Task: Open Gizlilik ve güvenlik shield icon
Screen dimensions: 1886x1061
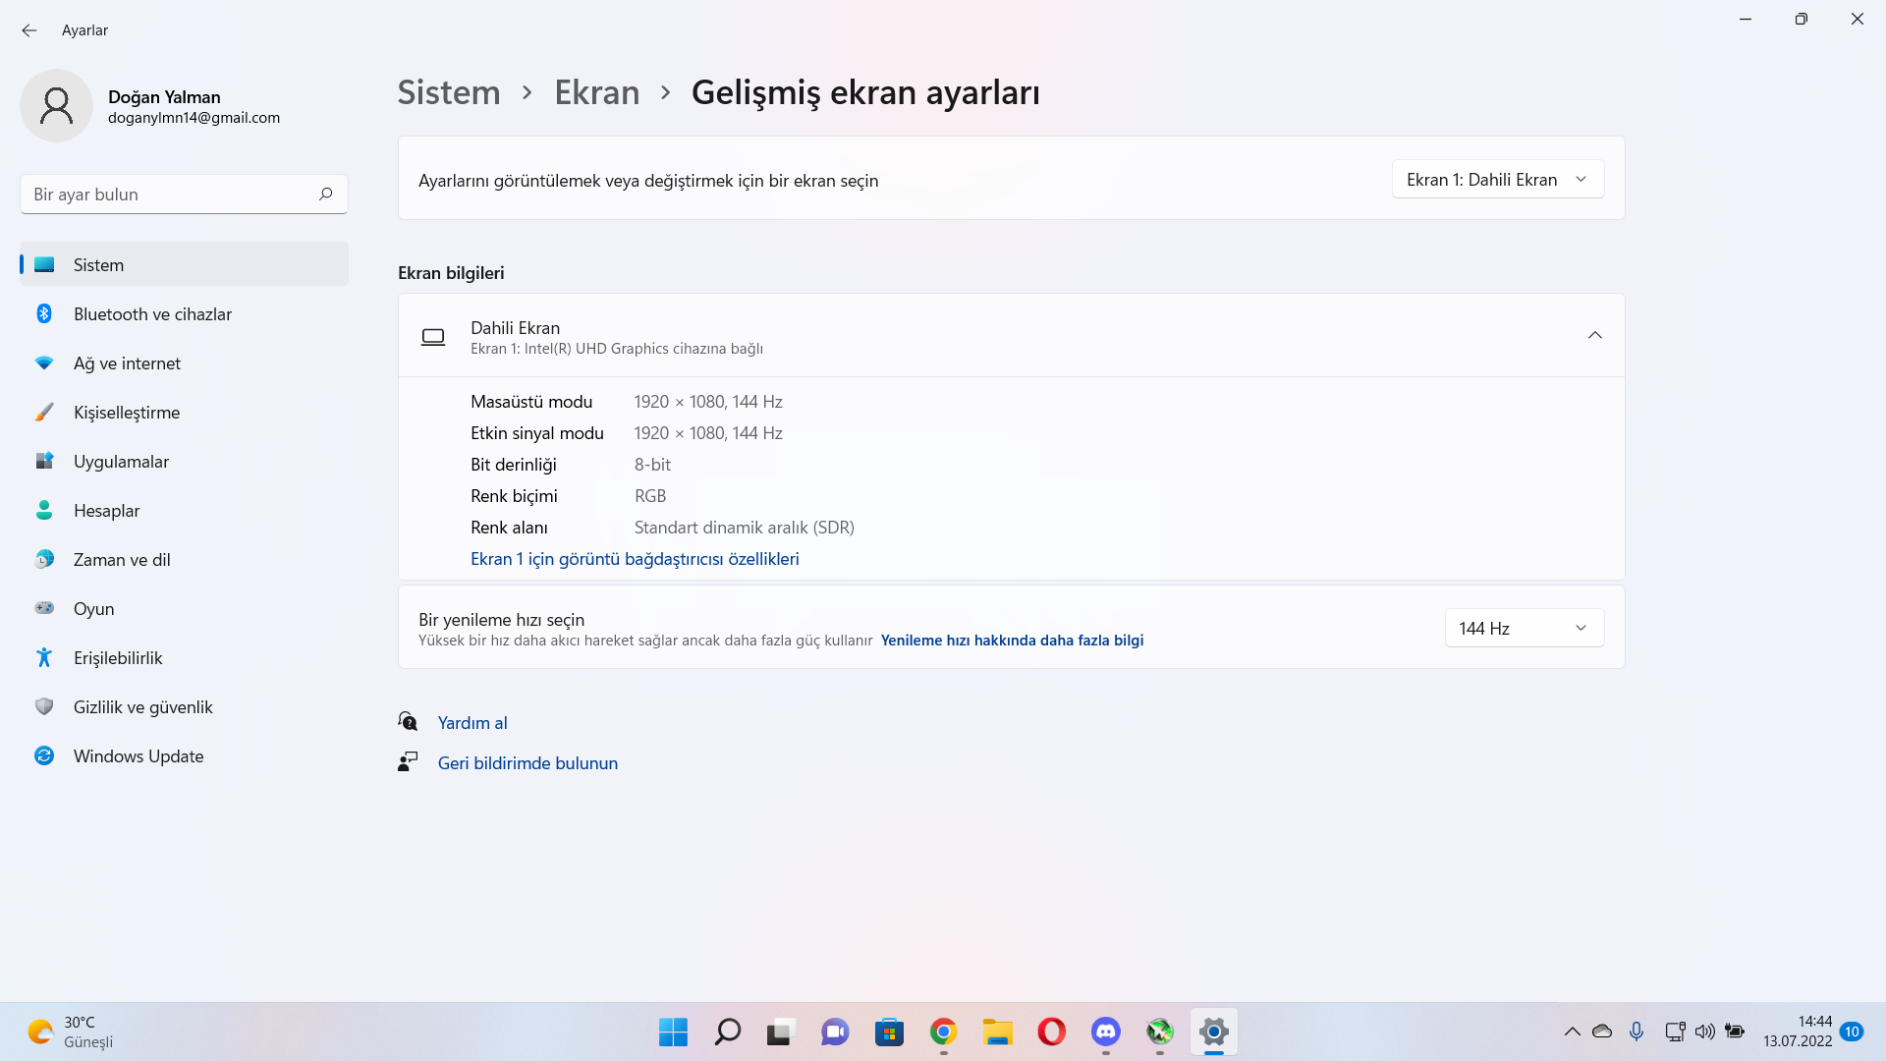Action: 44,707
